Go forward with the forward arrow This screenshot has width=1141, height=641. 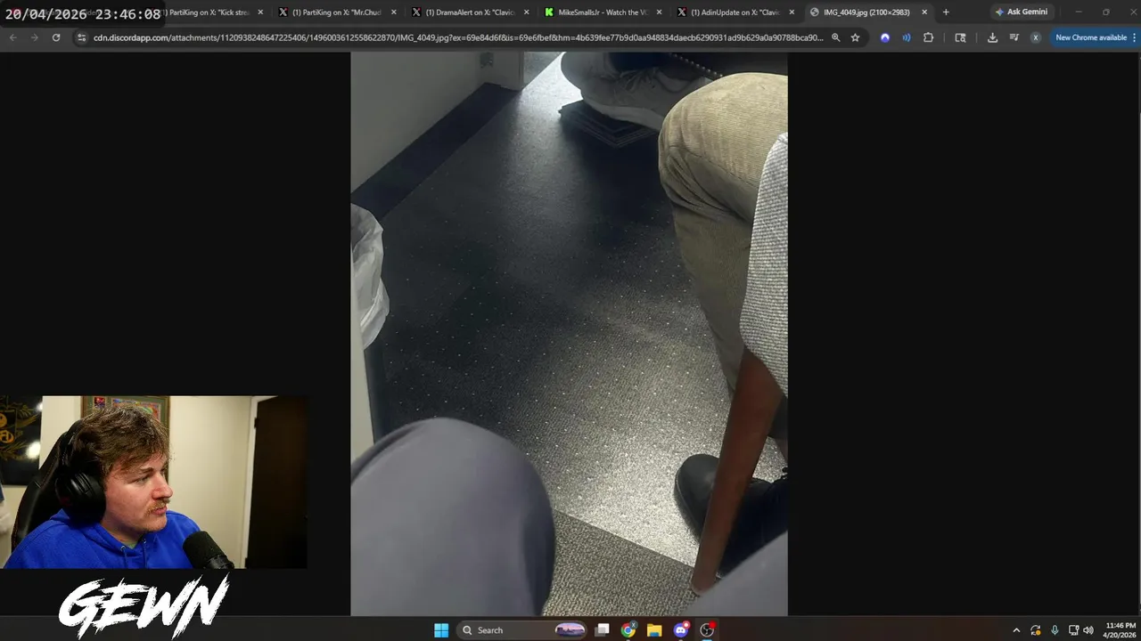[34, 37]
